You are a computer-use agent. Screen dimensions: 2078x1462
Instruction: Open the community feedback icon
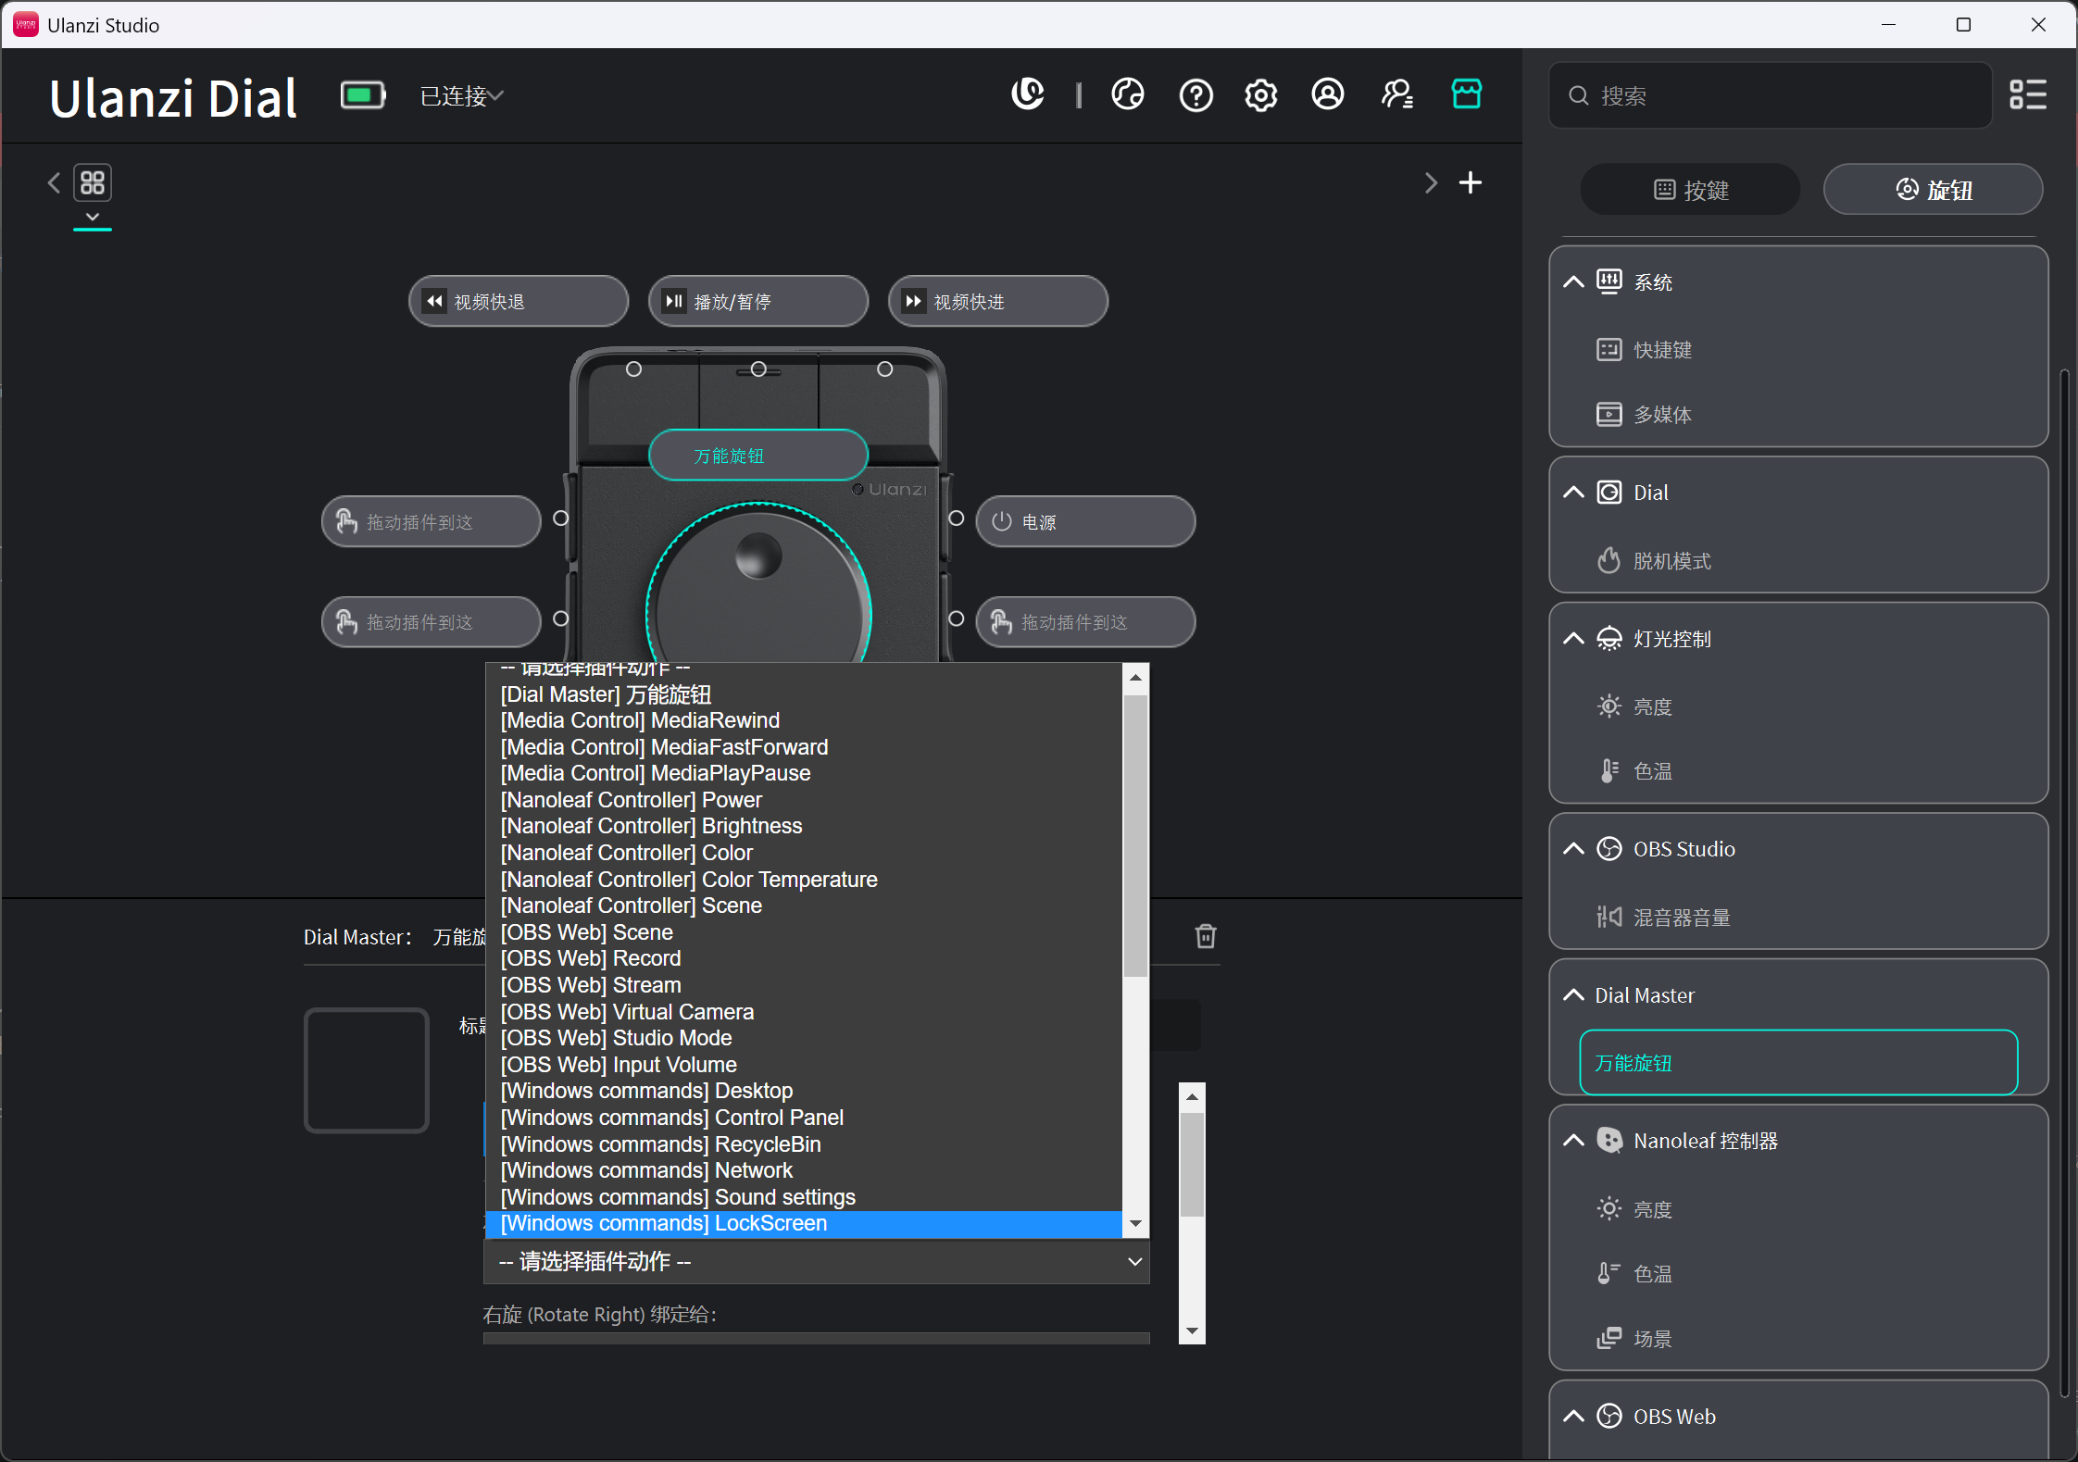pyautogui.click(x=1397, y=94)
